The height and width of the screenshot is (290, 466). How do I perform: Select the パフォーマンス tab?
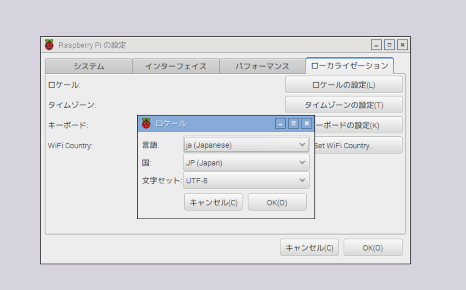pyautogui.click(x=263, y=66)
